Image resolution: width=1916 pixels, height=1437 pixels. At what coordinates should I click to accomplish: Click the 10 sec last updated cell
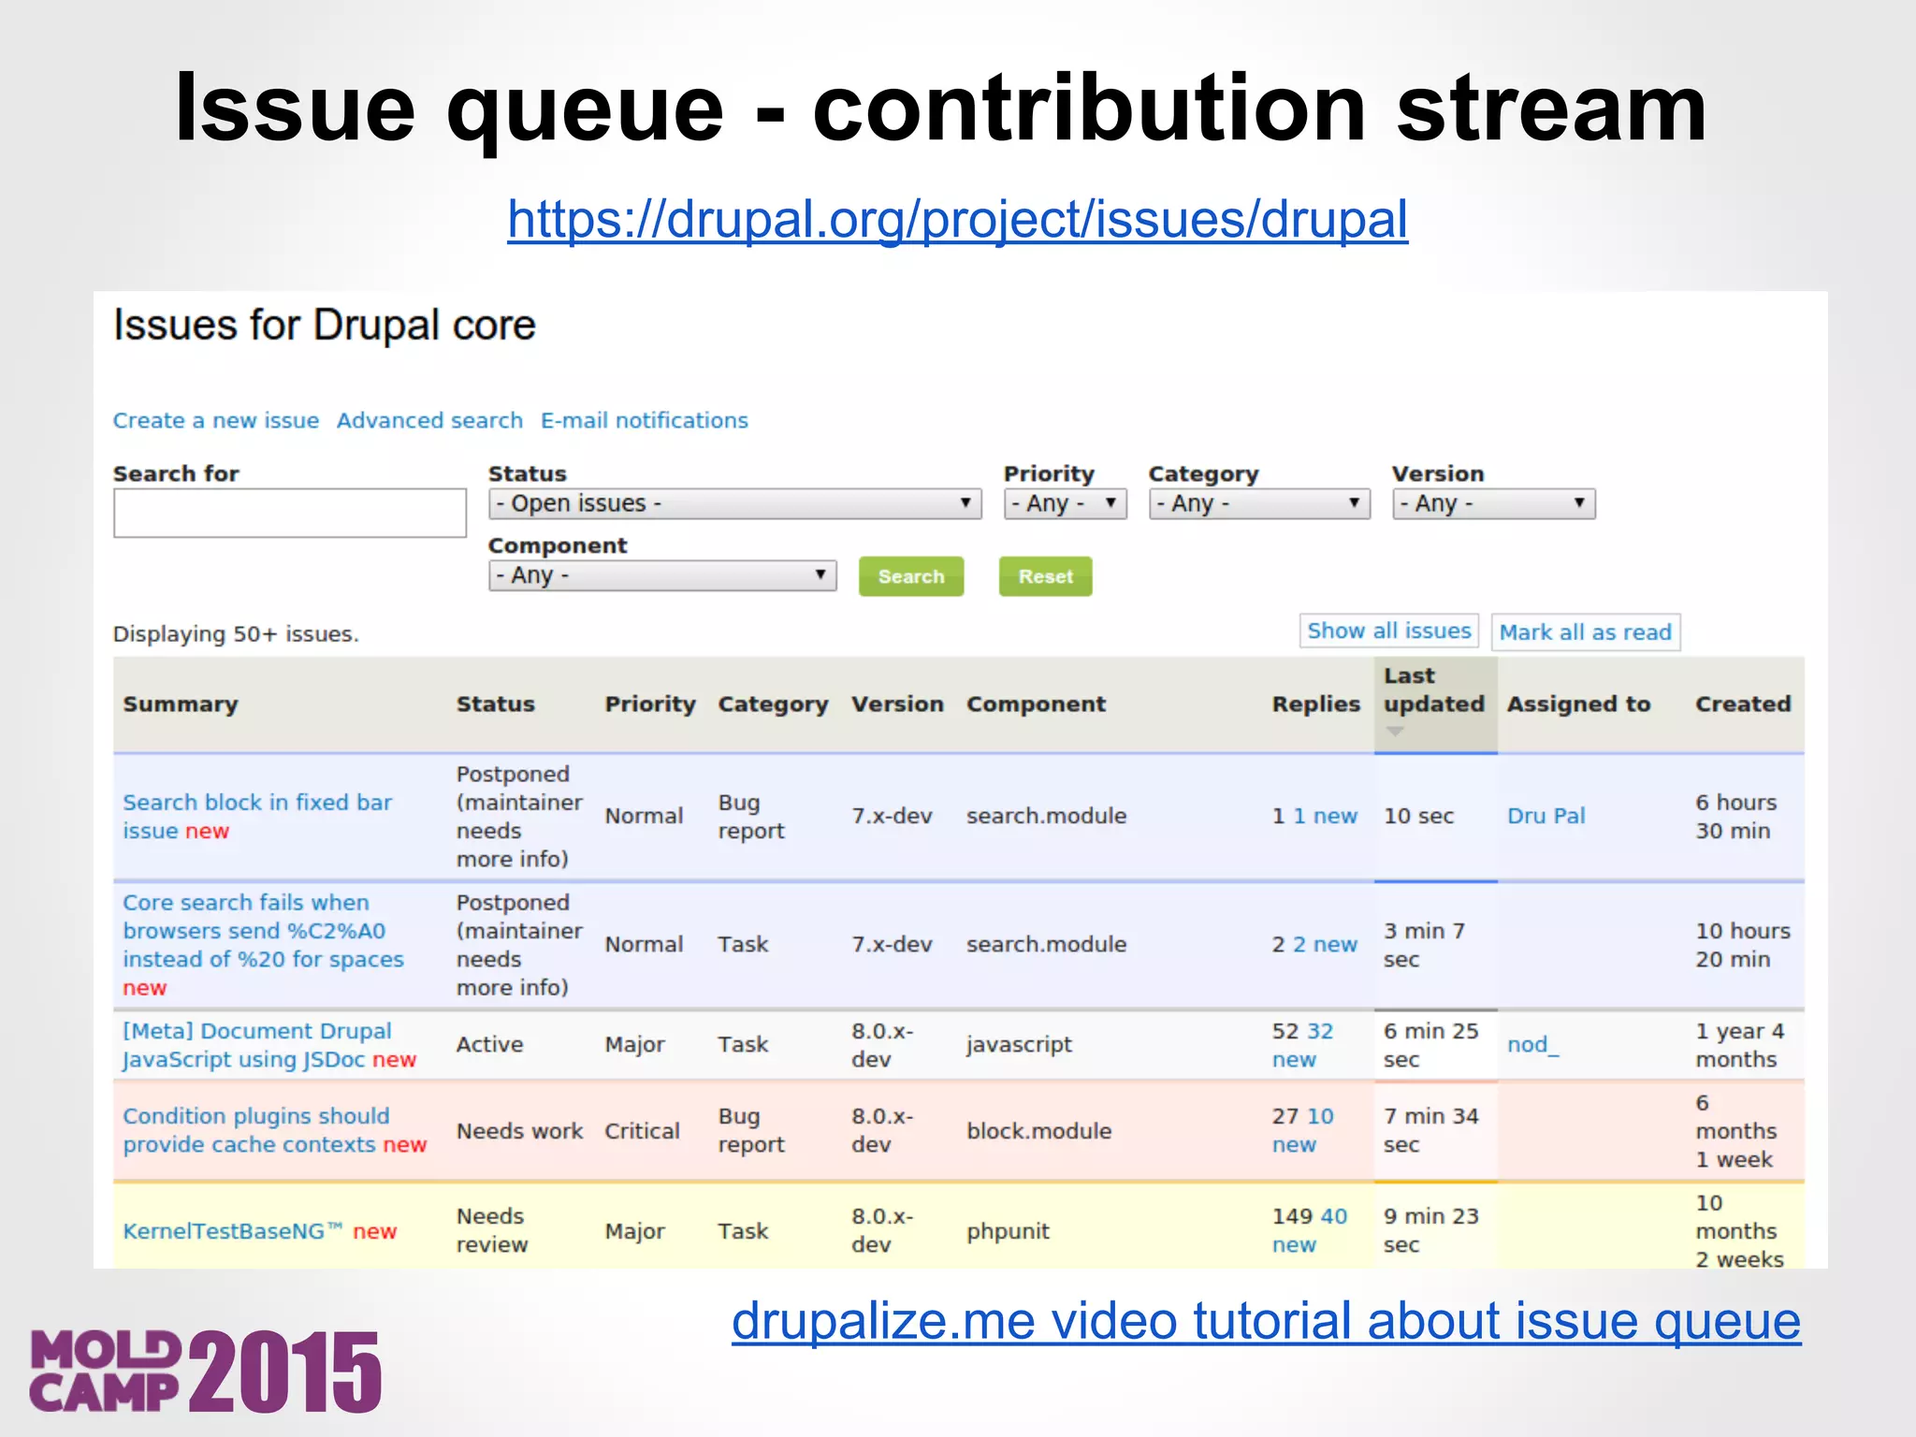coord(1419,816)
